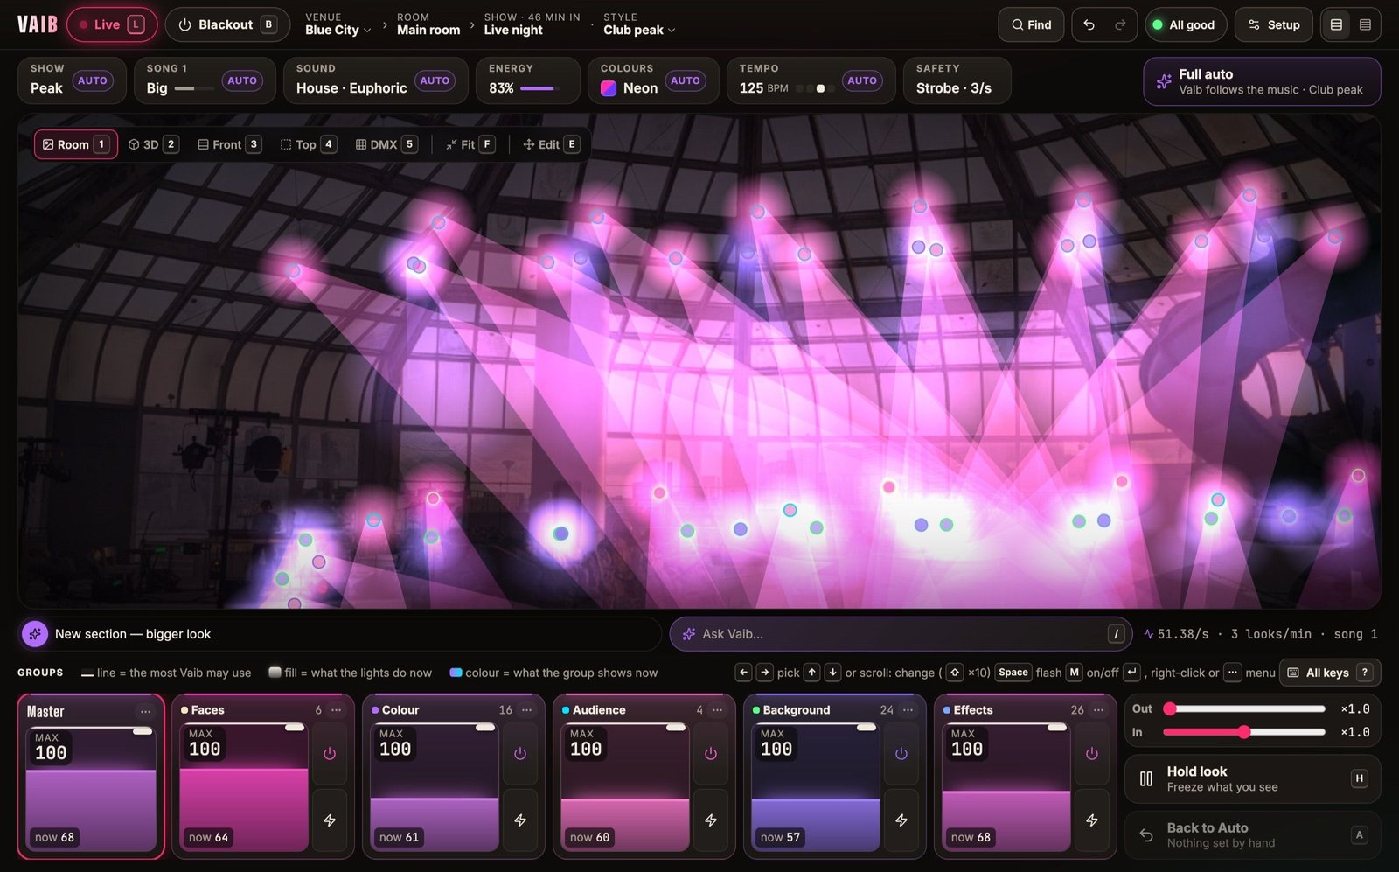The height and width of the screenshot is (872, 1399).
Task: Toggle the Song 1 AUTO pill
Action: [242, 80]
